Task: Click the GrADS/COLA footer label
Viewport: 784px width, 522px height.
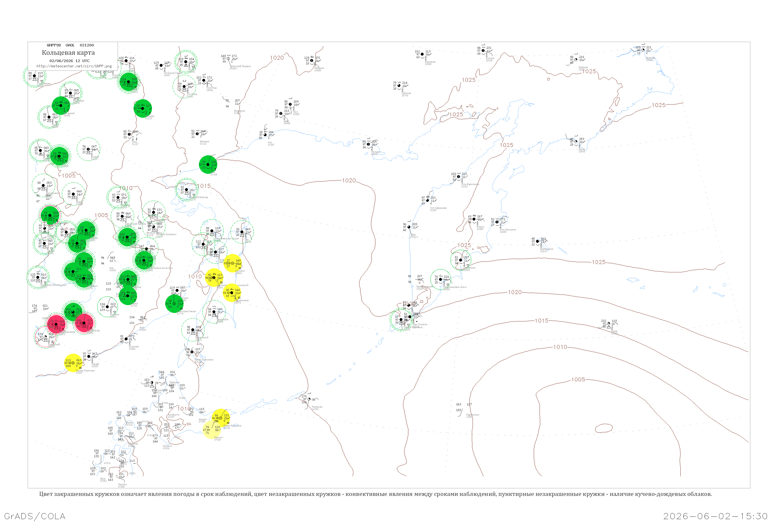Action: [35, 516]
